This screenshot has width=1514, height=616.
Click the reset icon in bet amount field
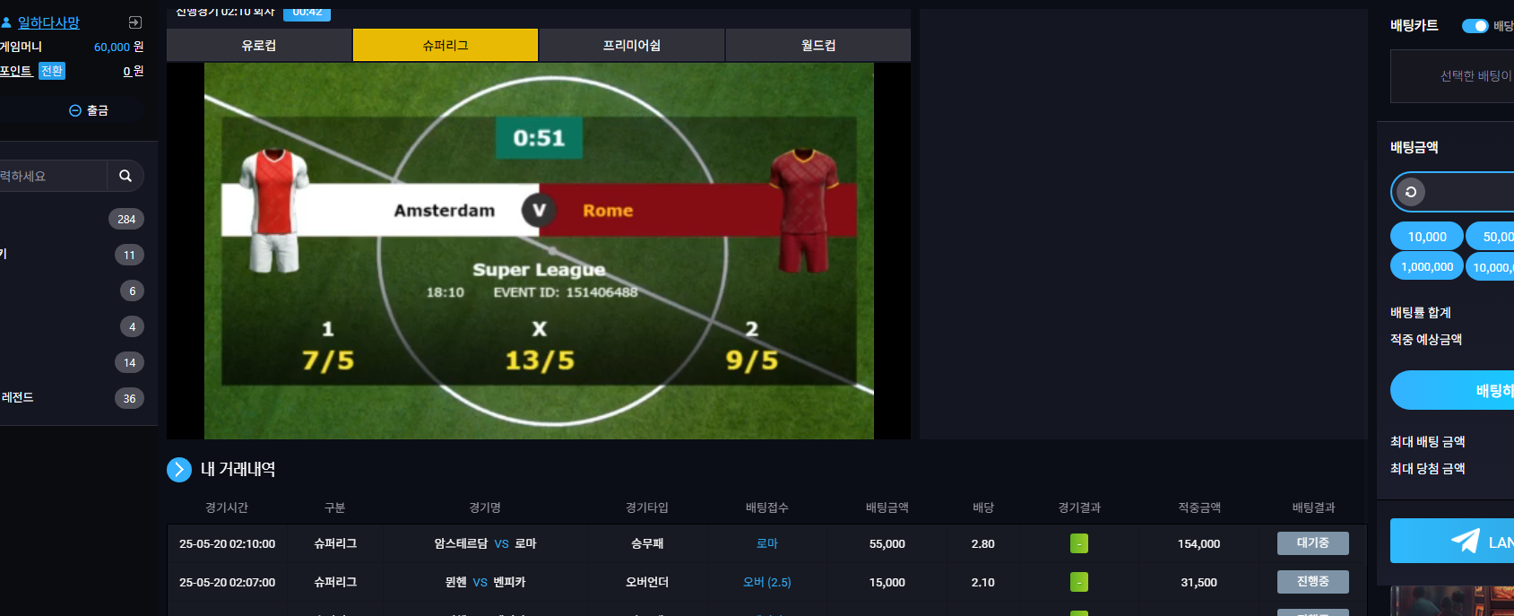(1411, 192)
